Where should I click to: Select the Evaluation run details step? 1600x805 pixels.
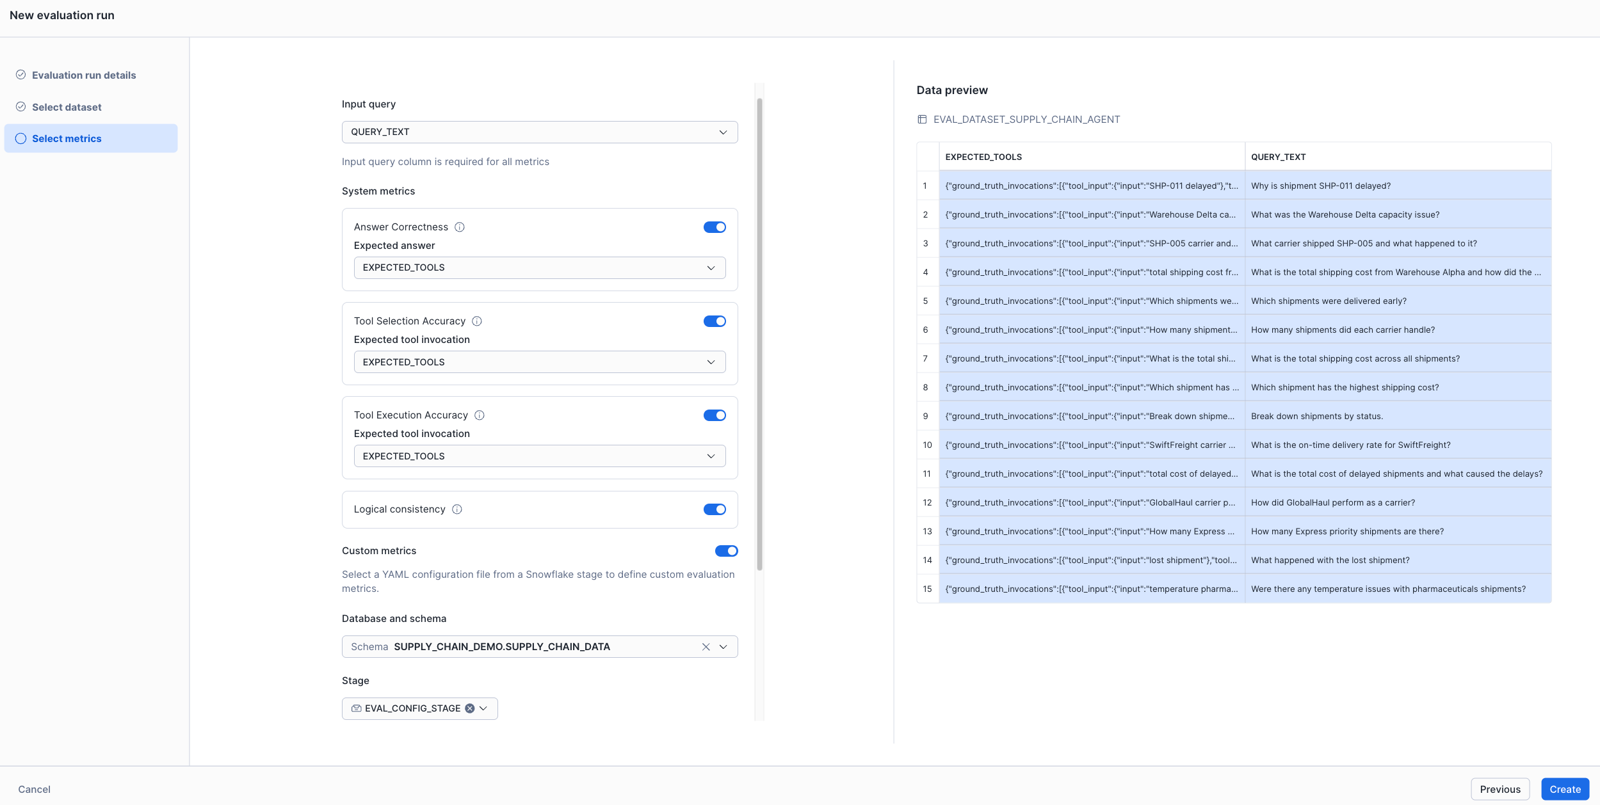tap(84, 74)
